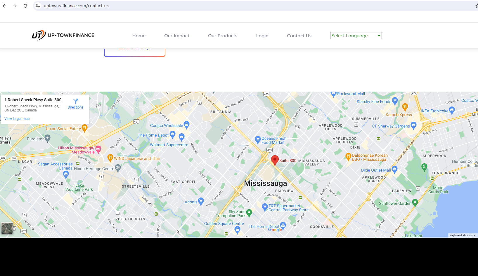The height and width of the screenshot is (276, 478).
Task: Click the browser forward arrow
Action: (15, 6)
